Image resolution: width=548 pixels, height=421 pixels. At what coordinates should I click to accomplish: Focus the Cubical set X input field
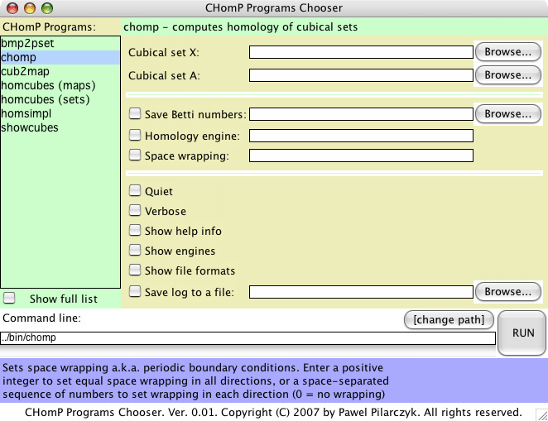tap(361, 52)
